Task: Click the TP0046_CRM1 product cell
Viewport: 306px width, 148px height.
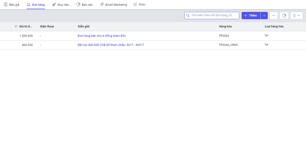Action: point(229,45)
